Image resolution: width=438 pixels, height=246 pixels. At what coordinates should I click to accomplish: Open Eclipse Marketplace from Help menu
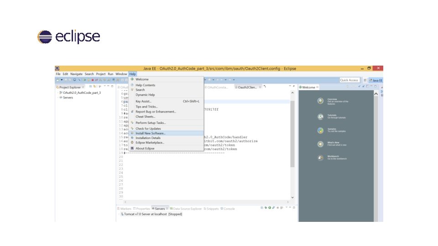(166, 143)
